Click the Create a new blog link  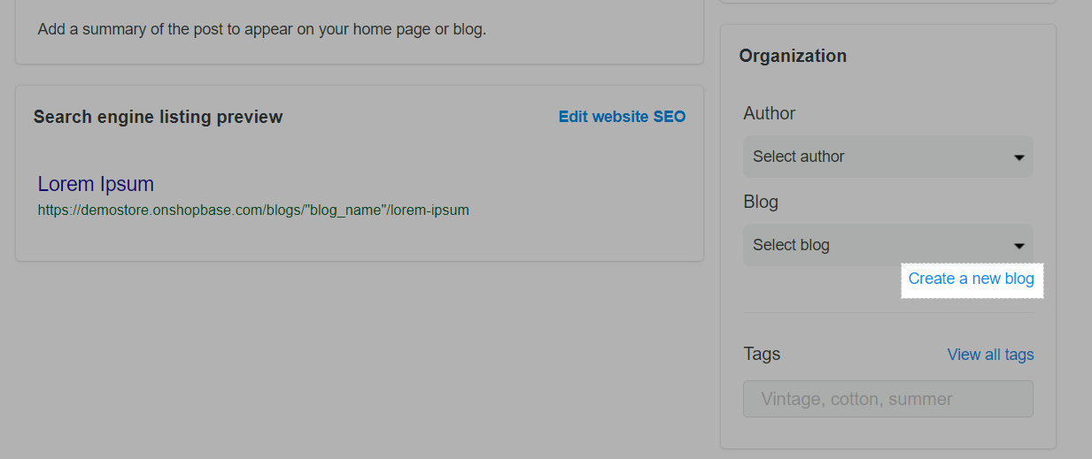971,279
